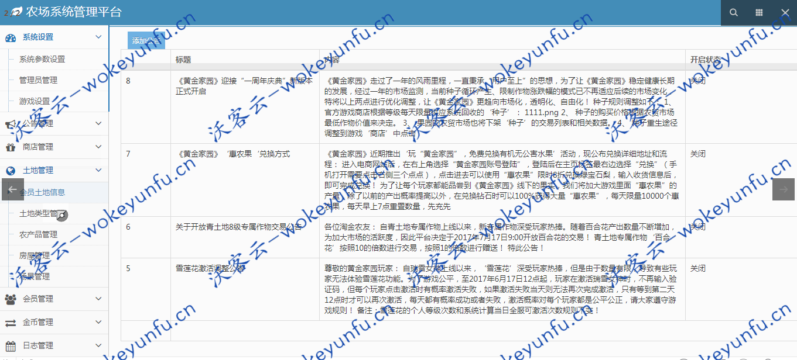The width and height of the screenshot is (797, 360).
Task: Go to next slide with right arrow
Action: 784,189
